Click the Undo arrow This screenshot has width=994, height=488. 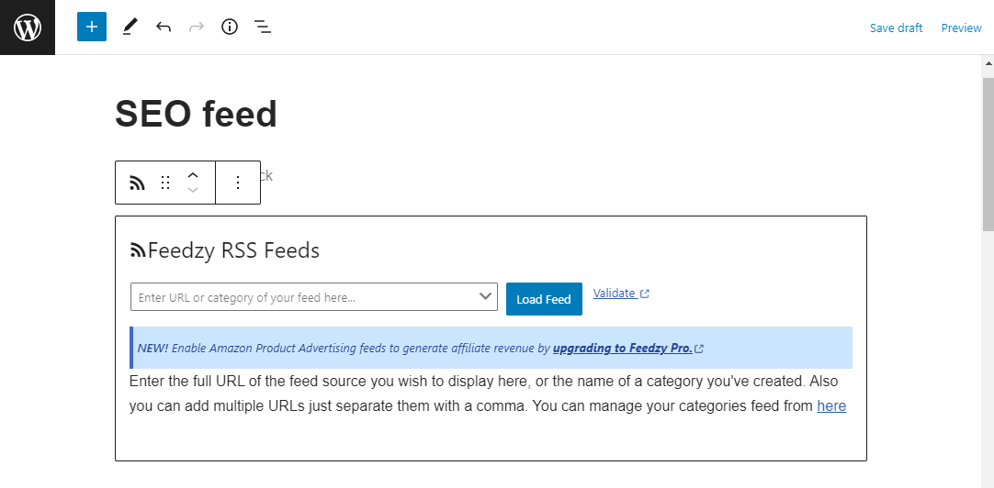(x=164, y=28)
